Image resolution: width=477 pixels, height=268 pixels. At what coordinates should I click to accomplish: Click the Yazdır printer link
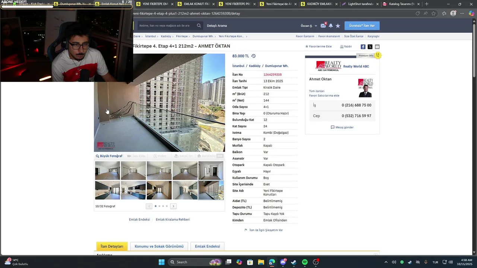tap(346, 47)
